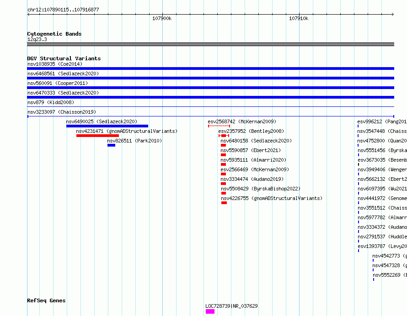
Task: Click the DGV Structural Variants track title
Action: (x=64, y=58)
